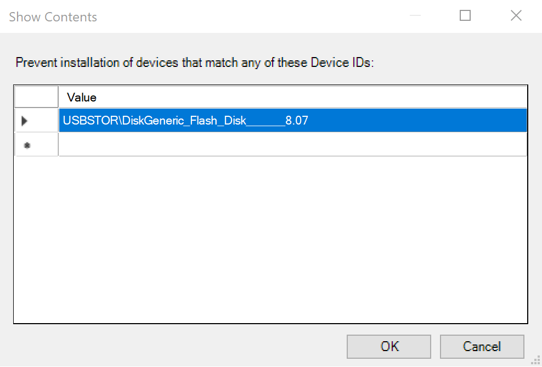Viewport: 542px width, 367px height.
Task: Close the Show Contents dialog
Action: (516, 16)
